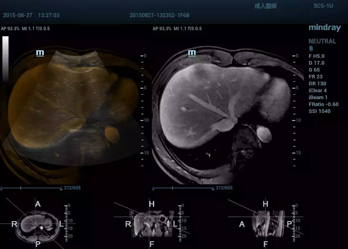Select the sagittal plane thumbnail with A and P
Screen dimensions: 348x249
pyautogui.click(x=265, y=223)
